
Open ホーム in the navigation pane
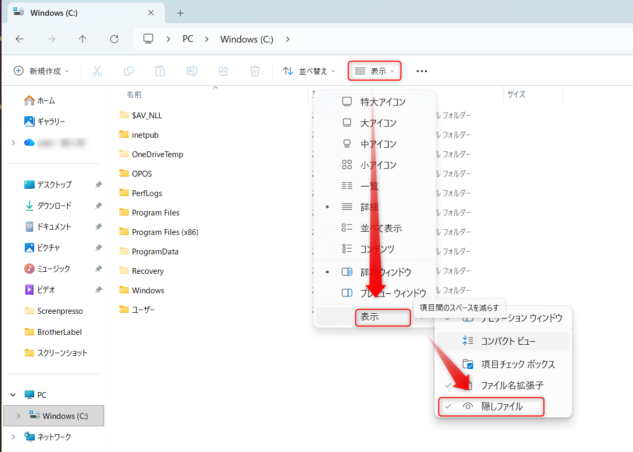40,100
